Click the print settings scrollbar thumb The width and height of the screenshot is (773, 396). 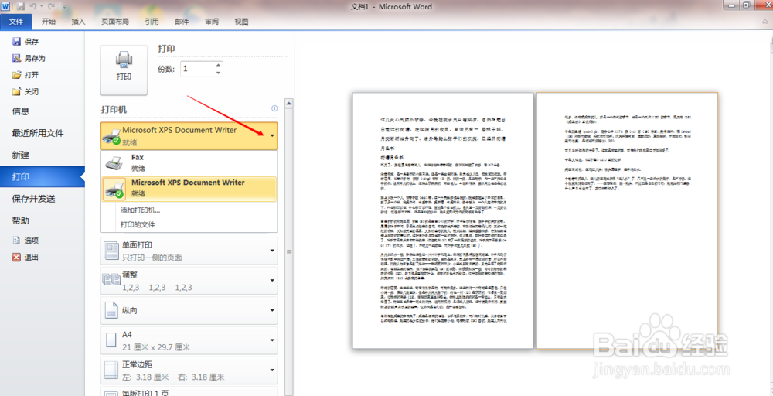pos(289,251)
